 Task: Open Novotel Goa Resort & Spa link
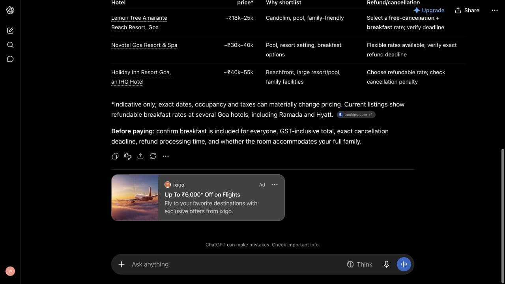coord(144,45)
